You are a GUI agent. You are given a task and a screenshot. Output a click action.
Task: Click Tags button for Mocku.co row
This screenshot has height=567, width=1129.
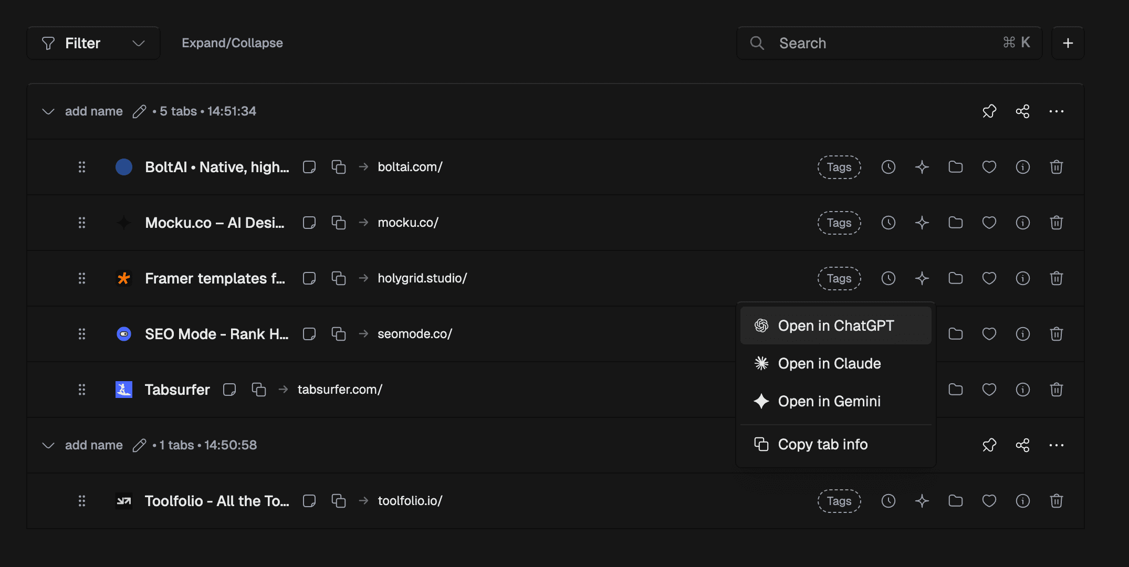[839, 223]
